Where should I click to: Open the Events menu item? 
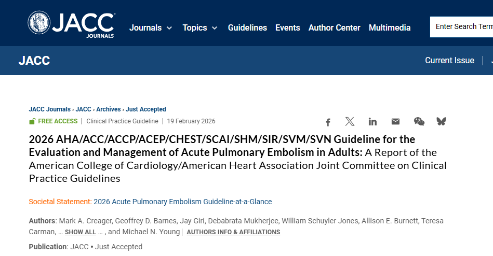click(288, 28)
